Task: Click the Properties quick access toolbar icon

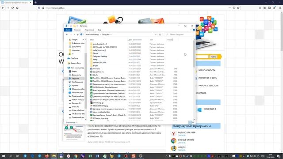Action: tap(71, 26)
